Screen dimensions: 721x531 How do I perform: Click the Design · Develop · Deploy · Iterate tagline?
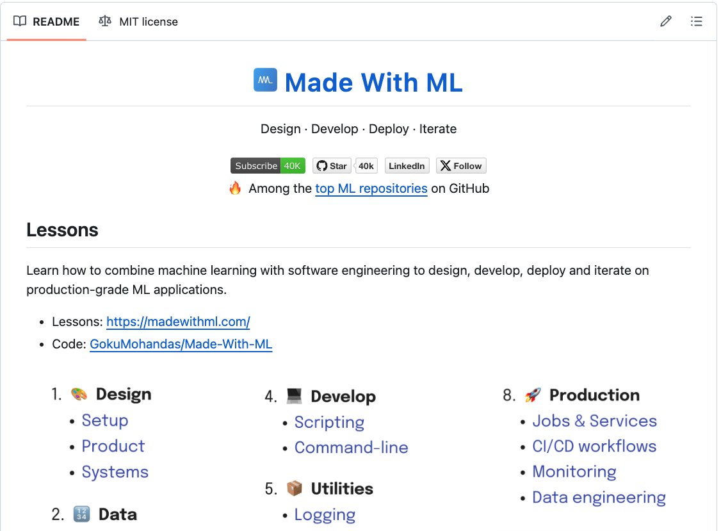tap(358, 129)
